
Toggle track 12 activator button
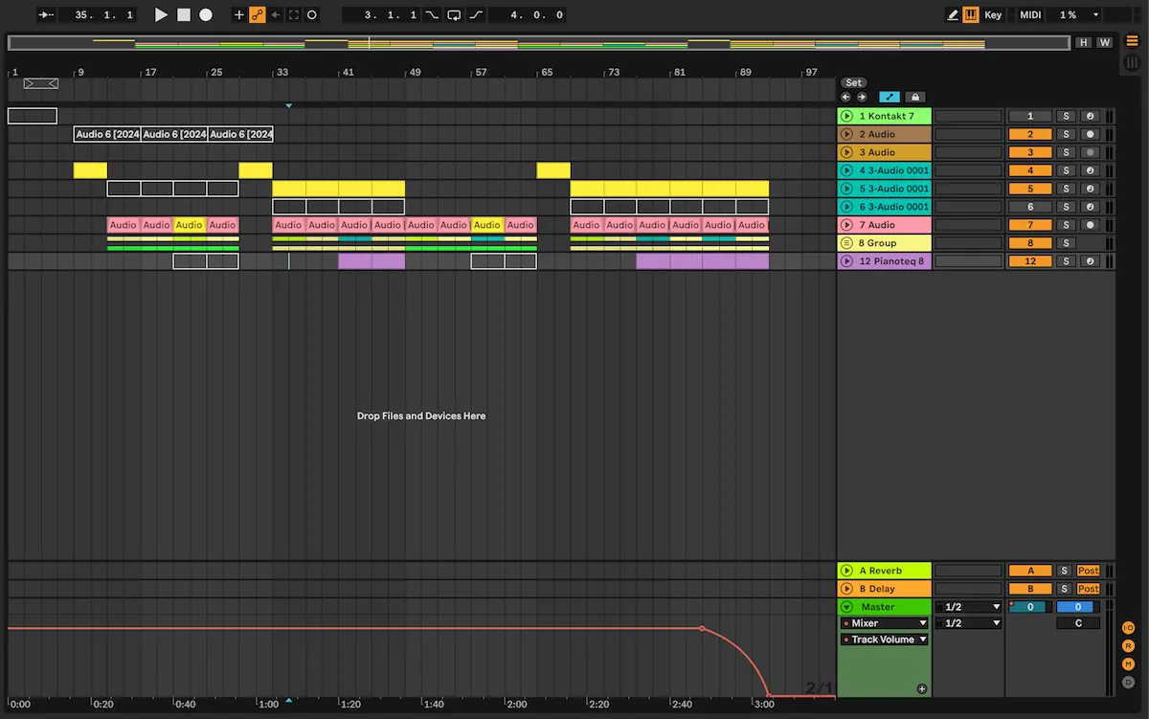(x=1030, y=261)
